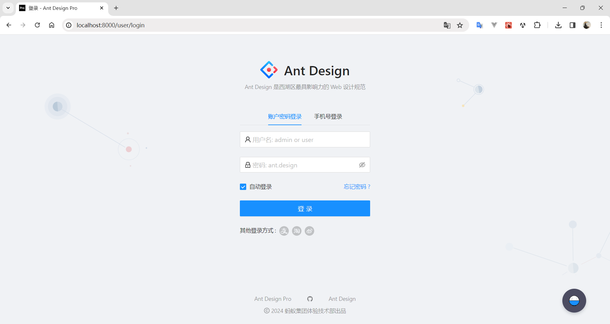Bookmark this page with the star icon
The image size is (610, 324).
(x=460, y=25)
